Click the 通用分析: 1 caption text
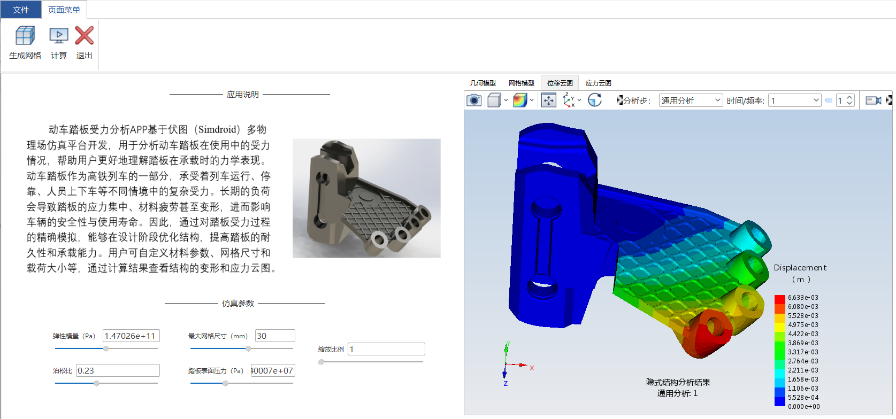Image resolution: width=896 pixels, height=419 pixels. 677,393
